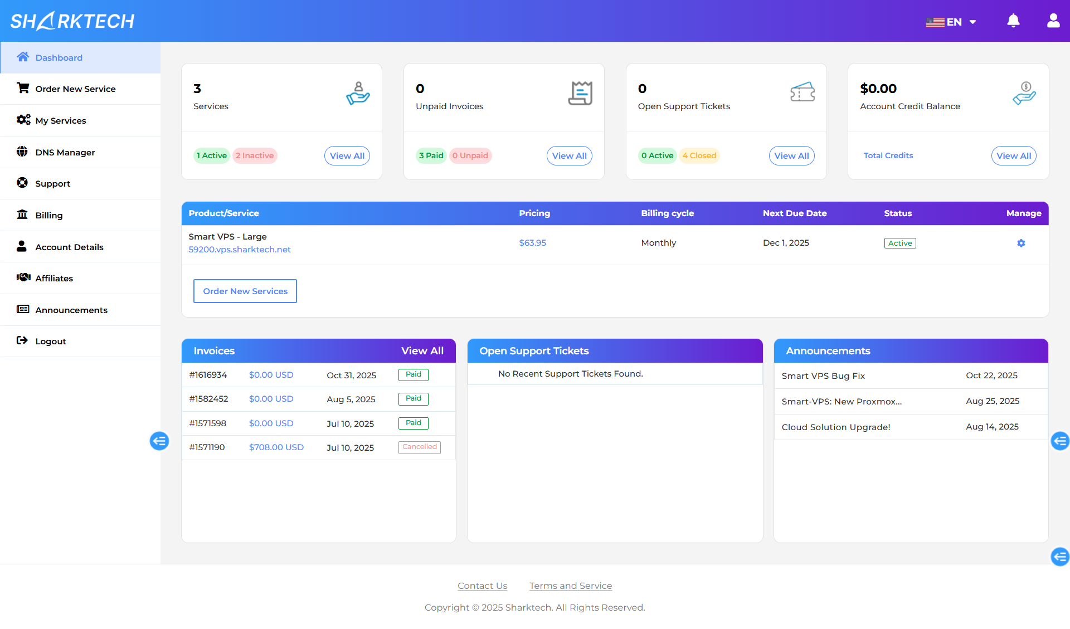Click the 1 Active services badge
The width and height of the screenshot is (1070, 629).
click(x=212, y=155)
